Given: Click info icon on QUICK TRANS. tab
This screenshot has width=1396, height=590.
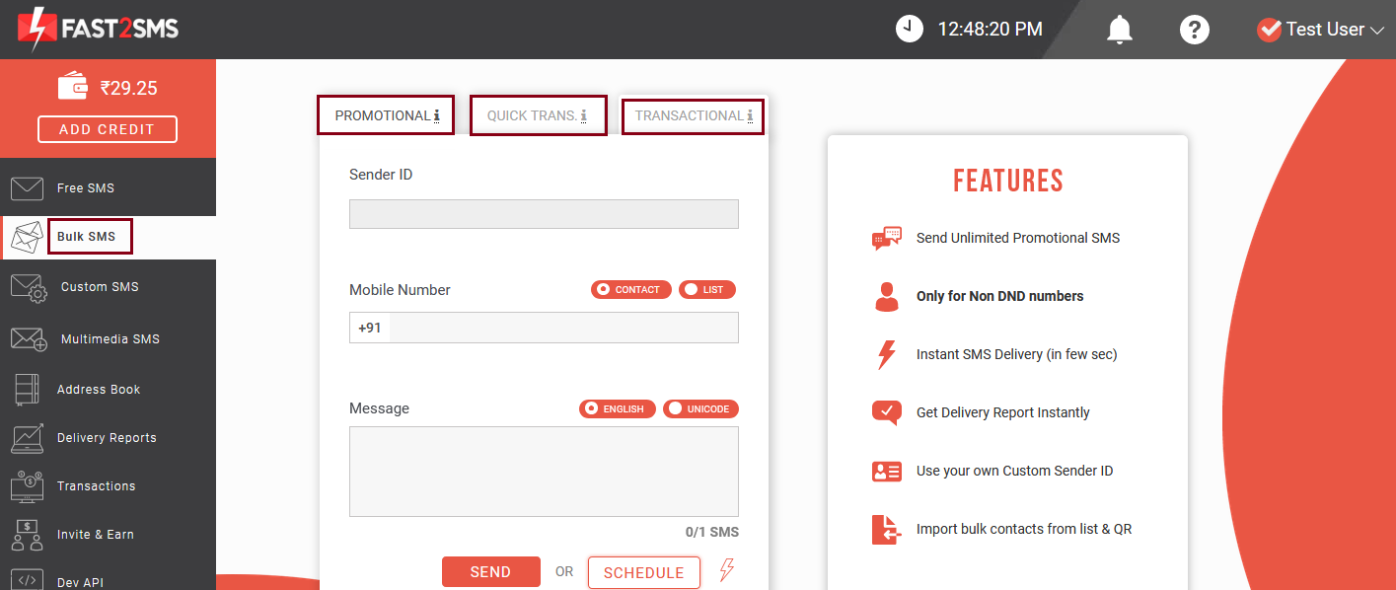Looking at the screenshot, I should [x=584, y=116].
